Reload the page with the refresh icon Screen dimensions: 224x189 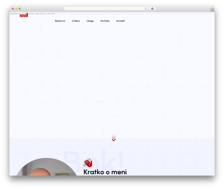point(146,8)
